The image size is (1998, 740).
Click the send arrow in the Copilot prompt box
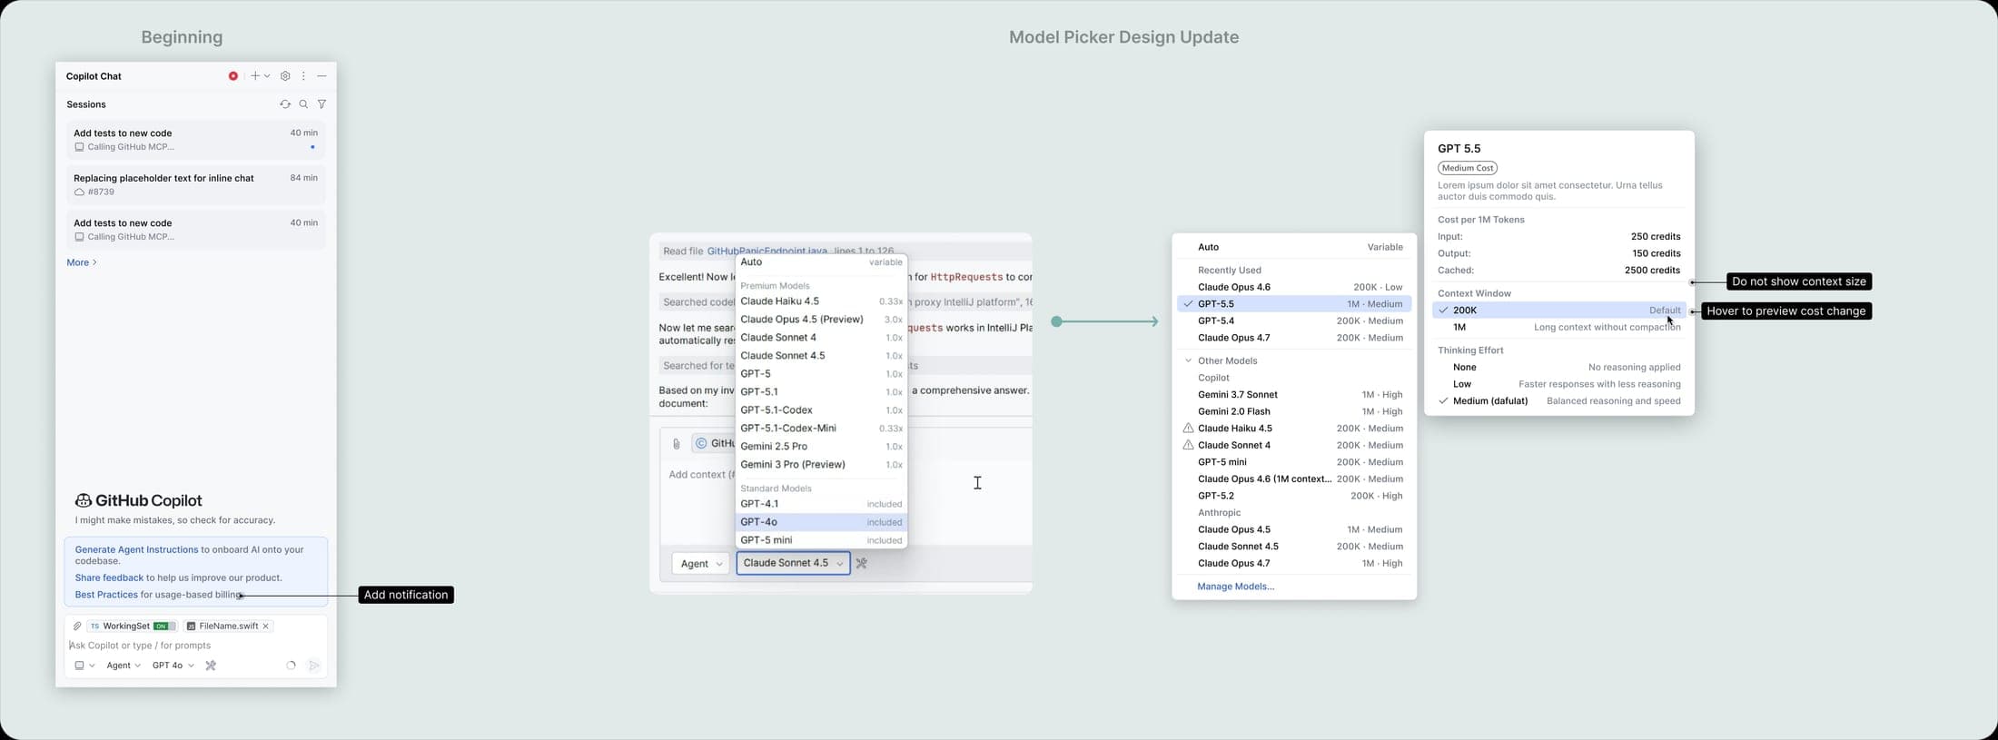(x=314, y=666)
